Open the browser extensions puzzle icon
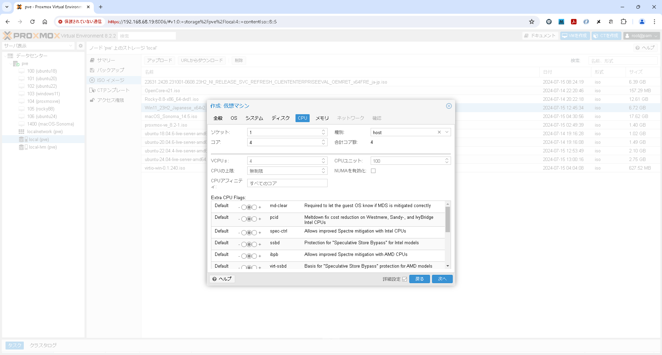Screen dimensions: 662x355 pos(623,22)
